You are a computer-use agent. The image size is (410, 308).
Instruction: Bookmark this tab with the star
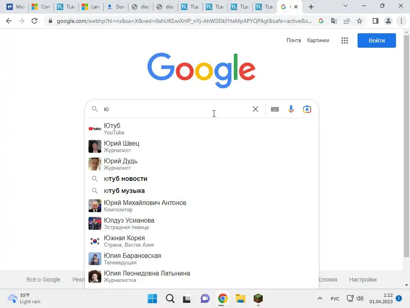tap(360, 21)
